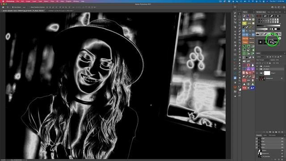Toggle visibility of the Background layer
This screenshot has width=286, height=161.
[257, 78]
